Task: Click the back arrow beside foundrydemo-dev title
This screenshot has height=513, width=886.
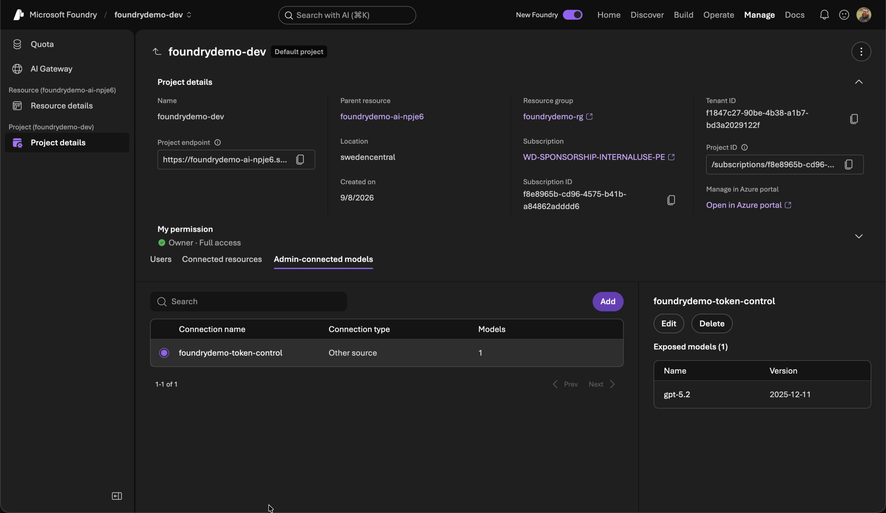Action: tap(157, 52)
